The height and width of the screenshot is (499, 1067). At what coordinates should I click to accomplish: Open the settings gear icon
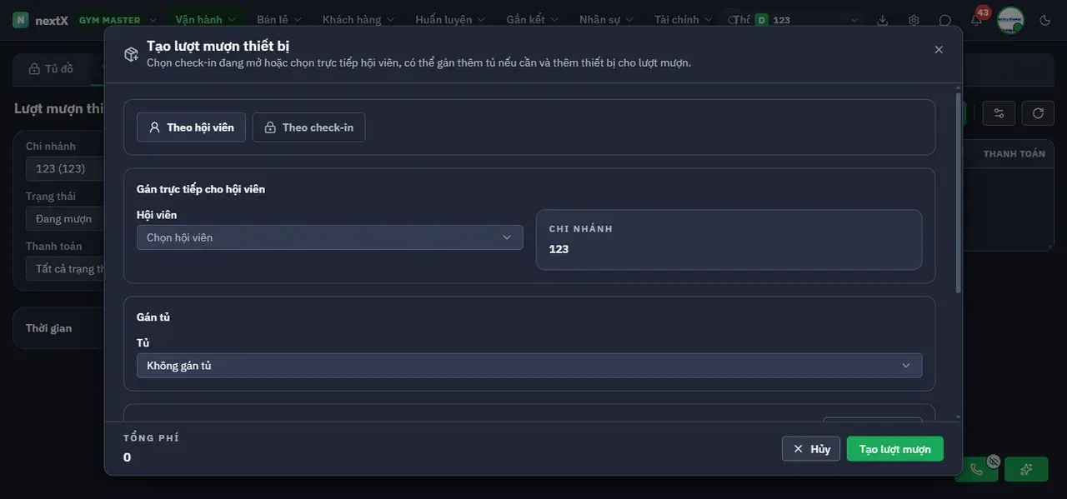click(914, 20)
